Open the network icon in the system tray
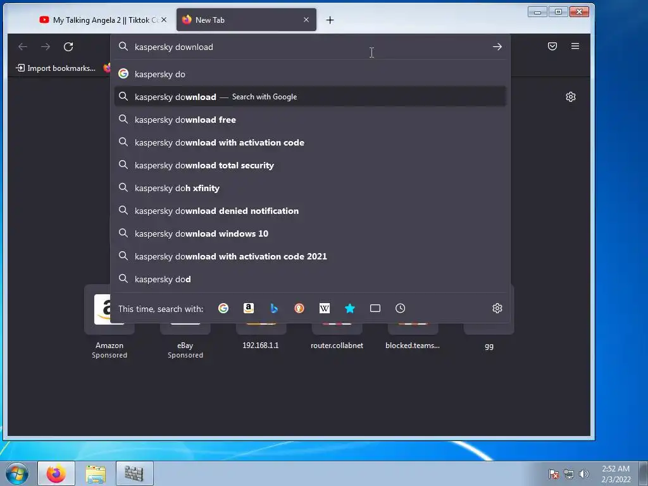 tap(569, 474)
